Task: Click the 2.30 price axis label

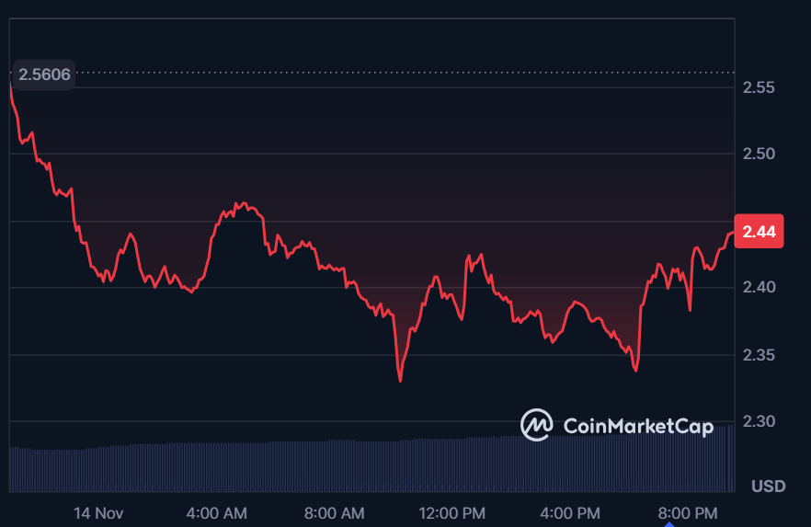Action: point(760,422)
